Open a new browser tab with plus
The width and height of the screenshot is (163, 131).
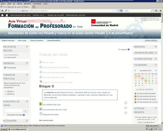33,7
